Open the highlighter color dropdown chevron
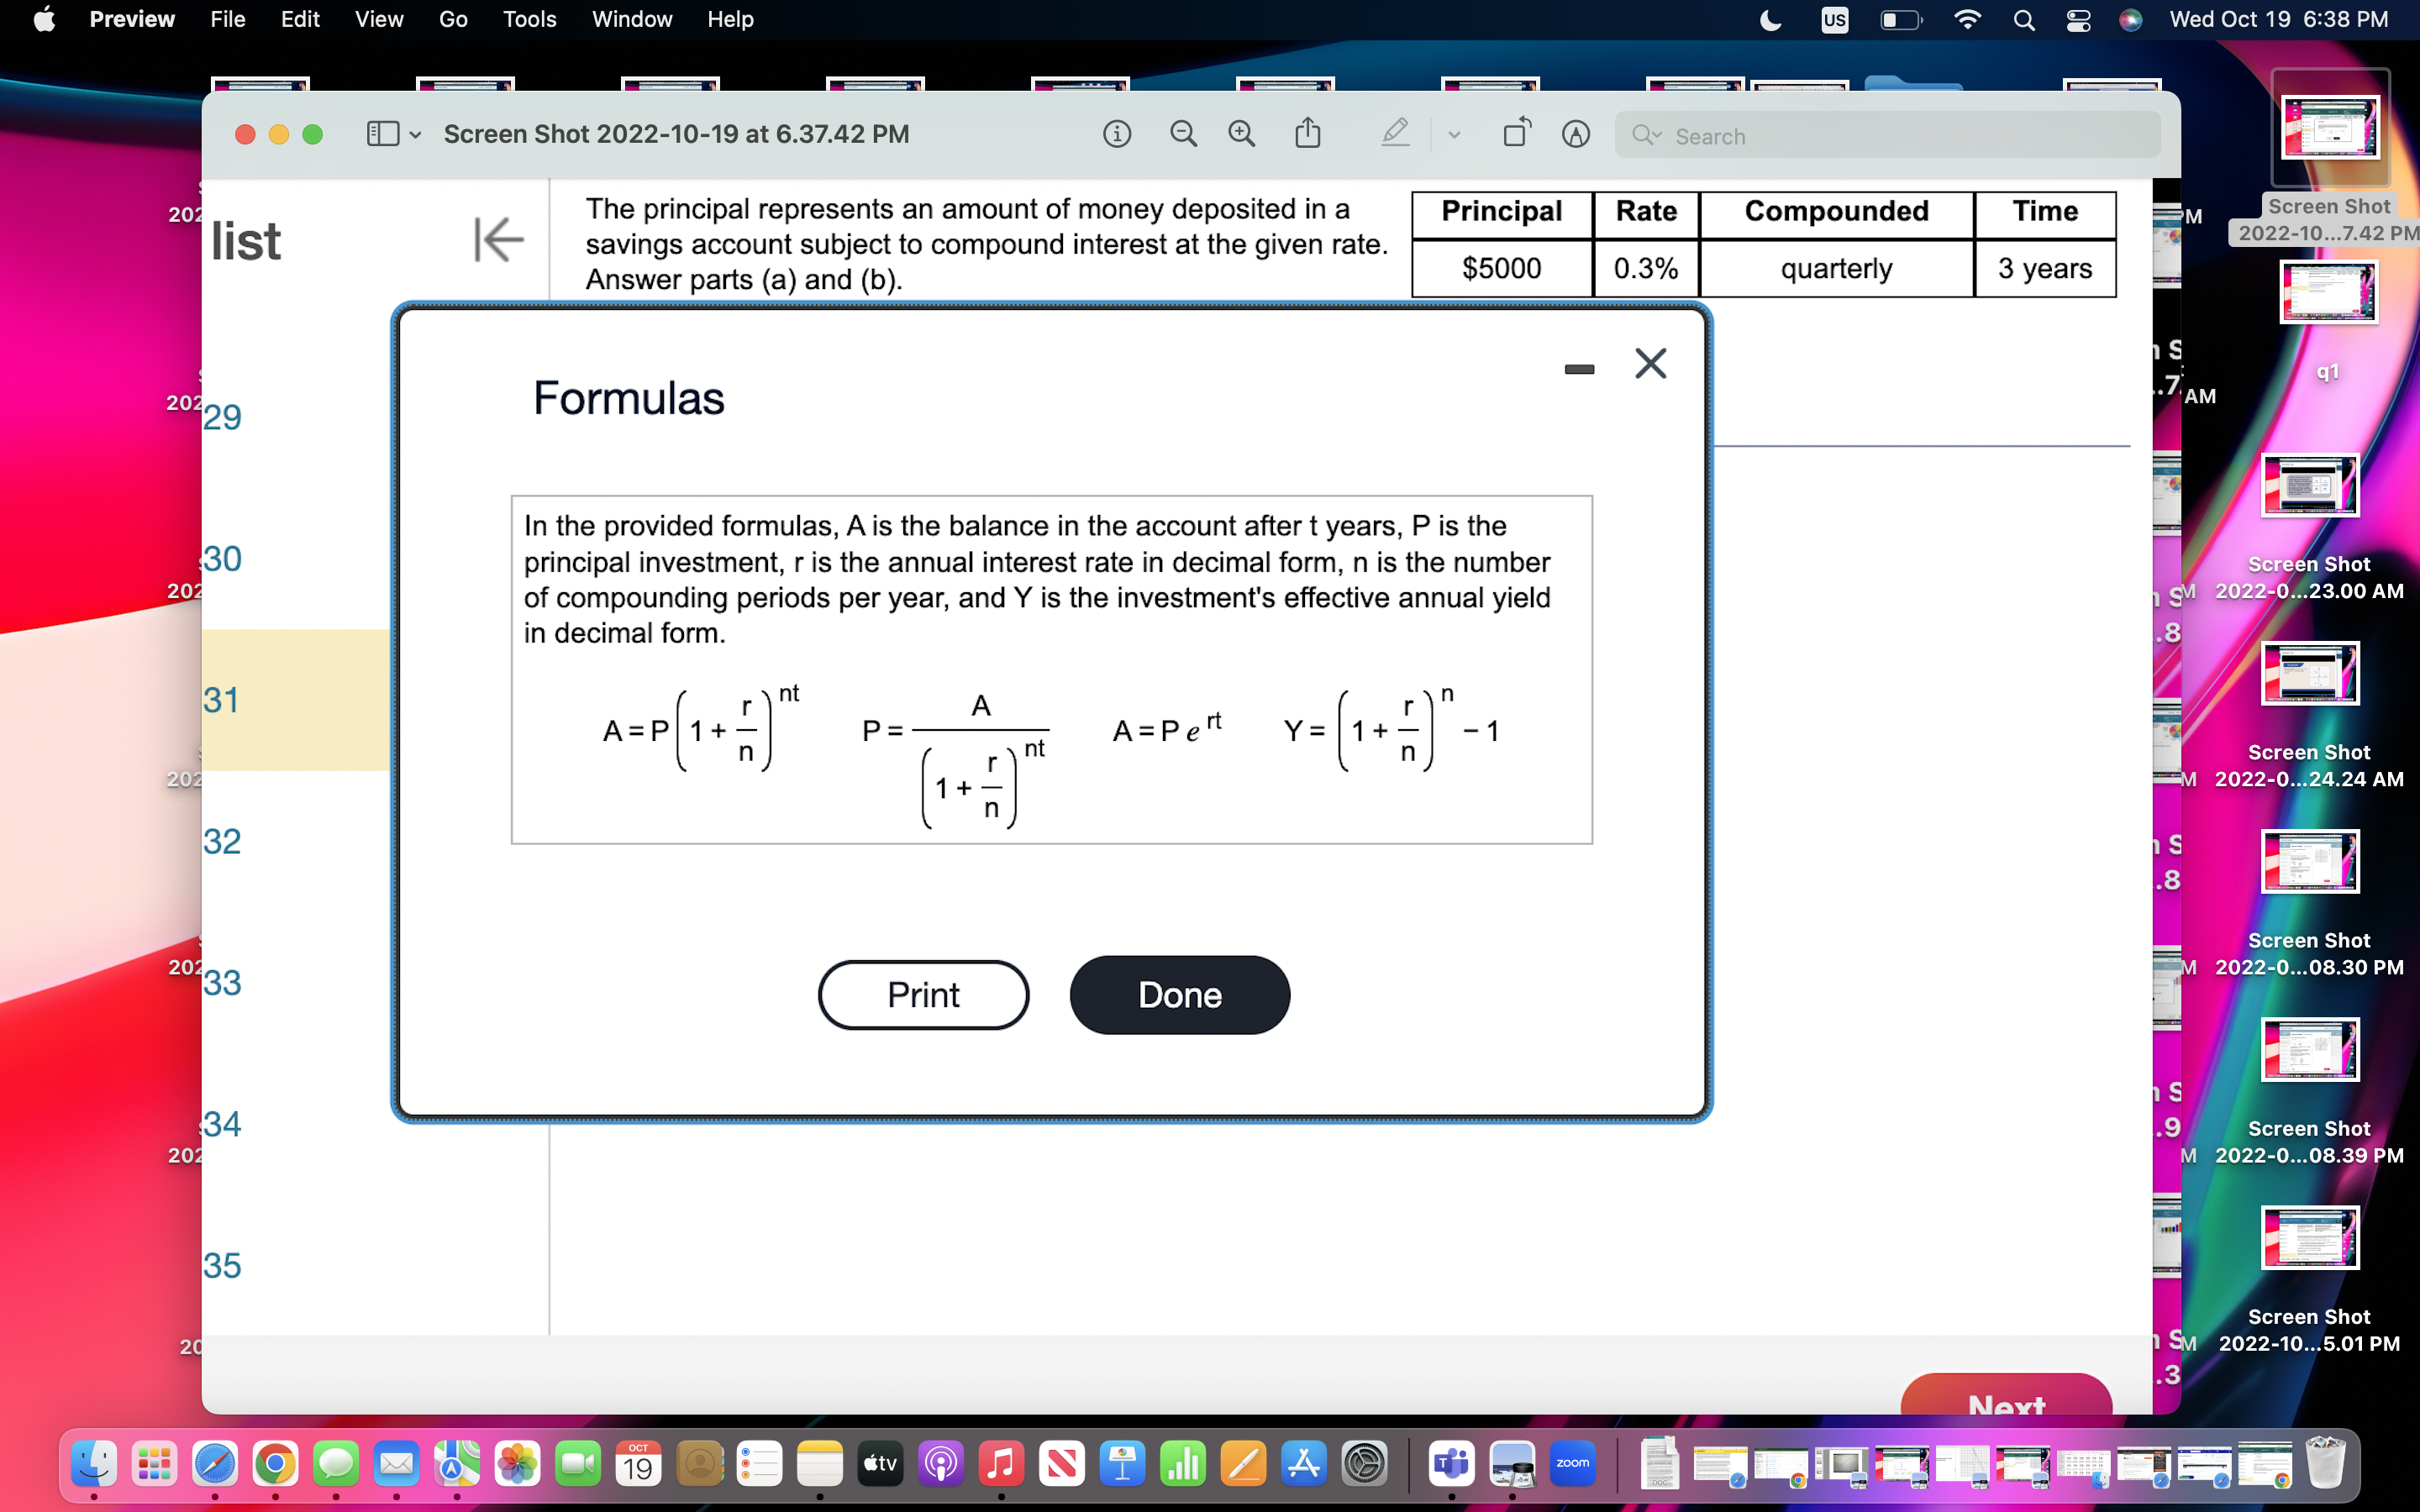The width and height of the screenshot is (2420, 1512). [x=1454, y=135]
